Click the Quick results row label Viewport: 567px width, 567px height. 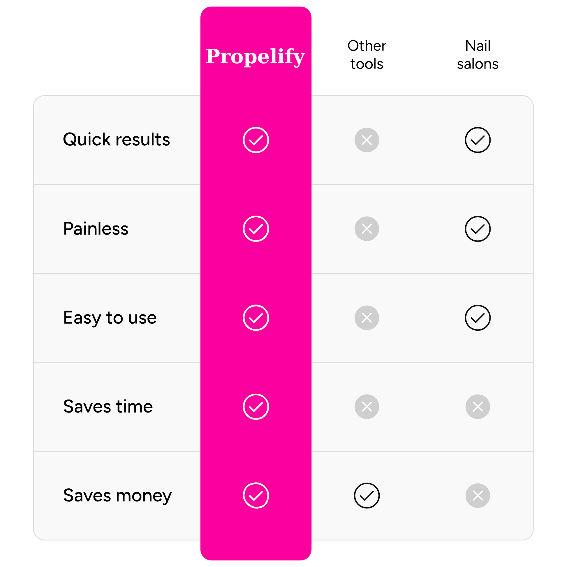[x=117, y=139]
